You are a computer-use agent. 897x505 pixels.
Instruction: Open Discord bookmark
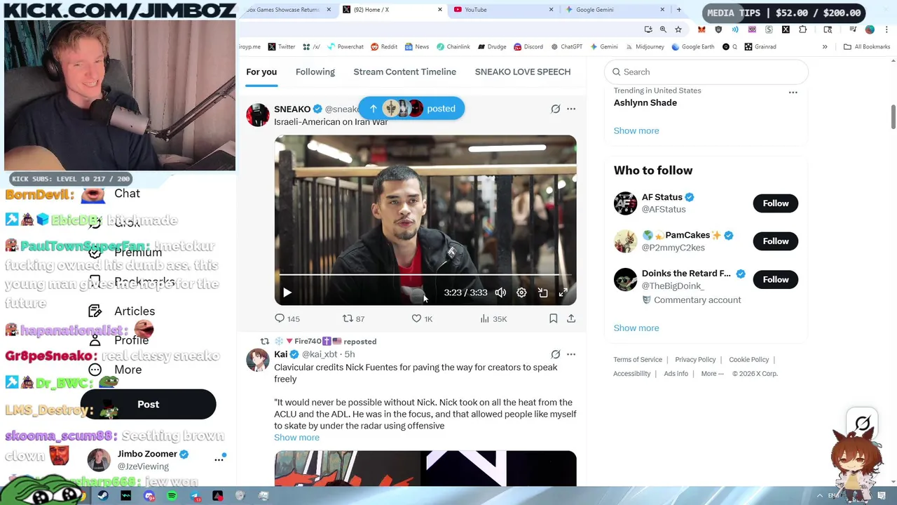click(x=528, y=47)
